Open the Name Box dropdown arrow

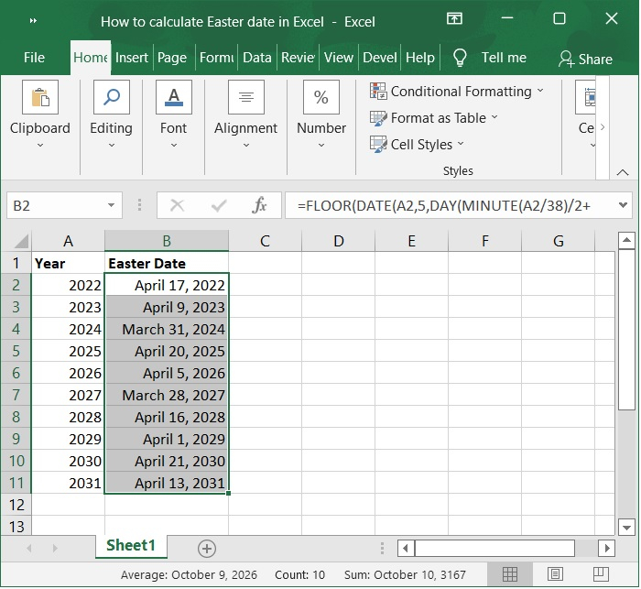pyautogui.click(x=111, y=205)
